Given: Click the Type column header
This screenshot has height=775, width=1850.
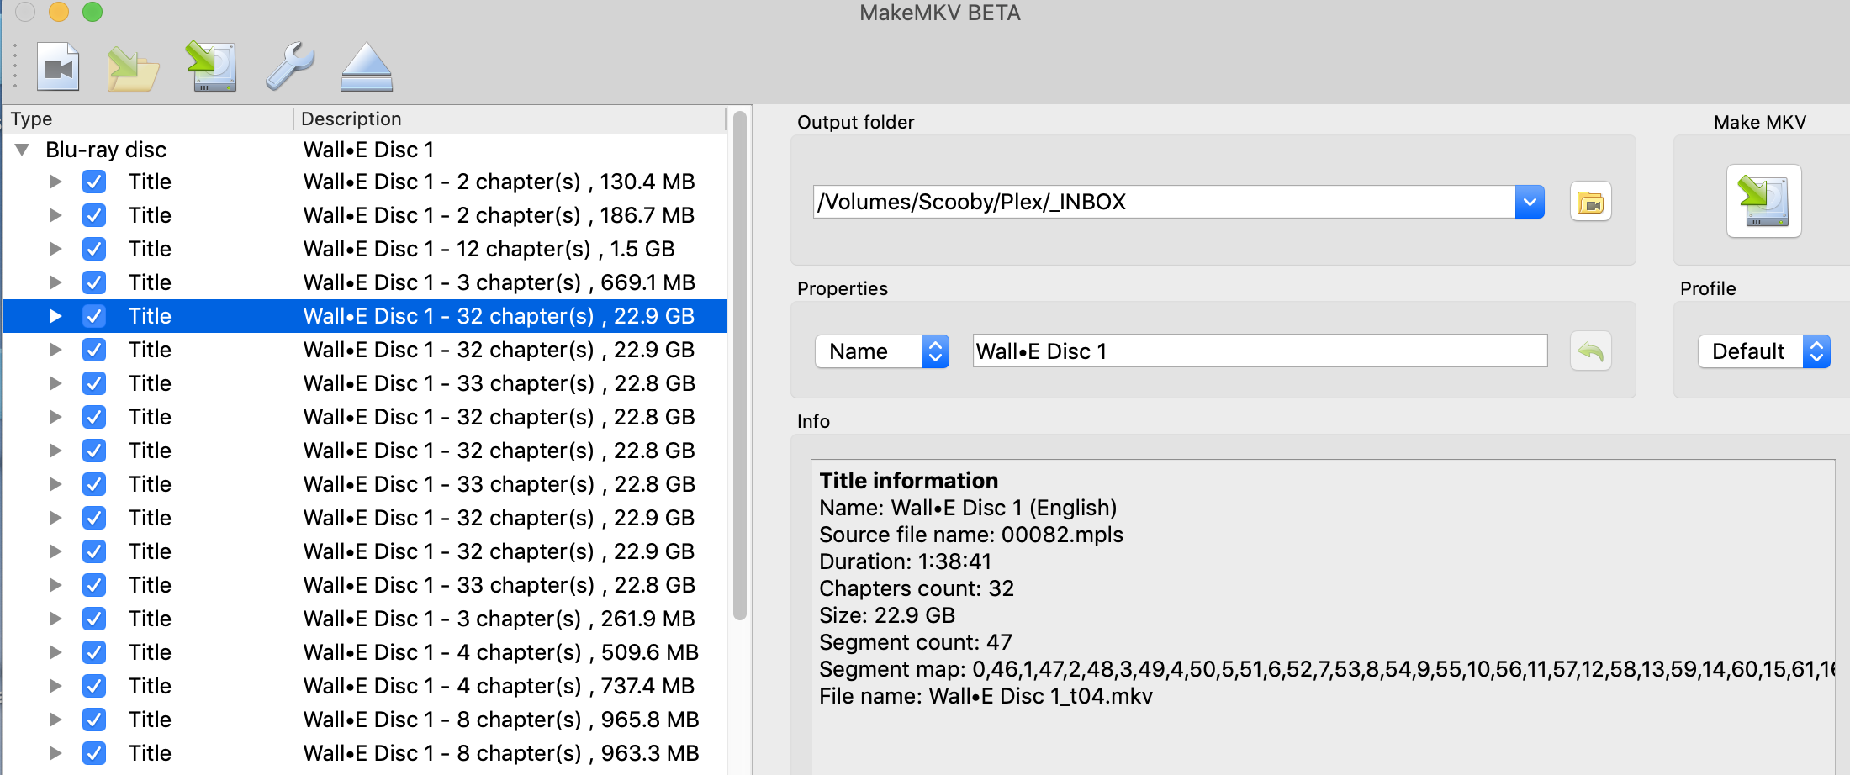Looking at the screenshot, I should tap(148, 119).
